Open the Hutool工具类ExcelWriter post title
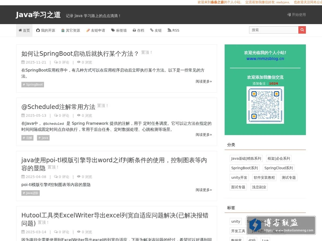Image resolution: width=322 pixels, height=241 pixels. click(x=115, y=219)
